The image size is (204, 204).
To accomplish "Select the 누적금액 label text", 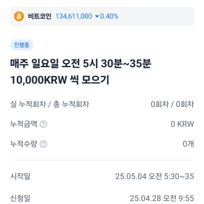I will coord(23,124).
